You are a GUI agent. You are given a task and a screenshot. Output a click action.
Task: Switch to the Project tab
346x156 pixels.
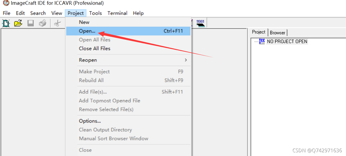pyautogui.click(x=259, y=32)
